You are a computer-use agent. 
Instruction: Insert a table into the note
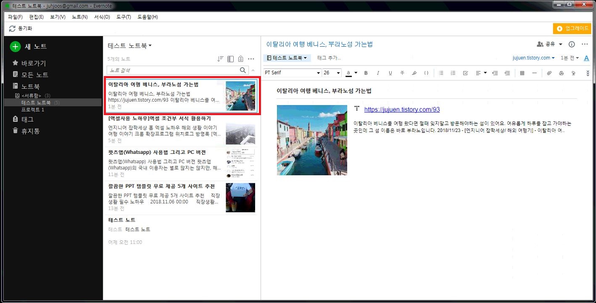(522, 73)
